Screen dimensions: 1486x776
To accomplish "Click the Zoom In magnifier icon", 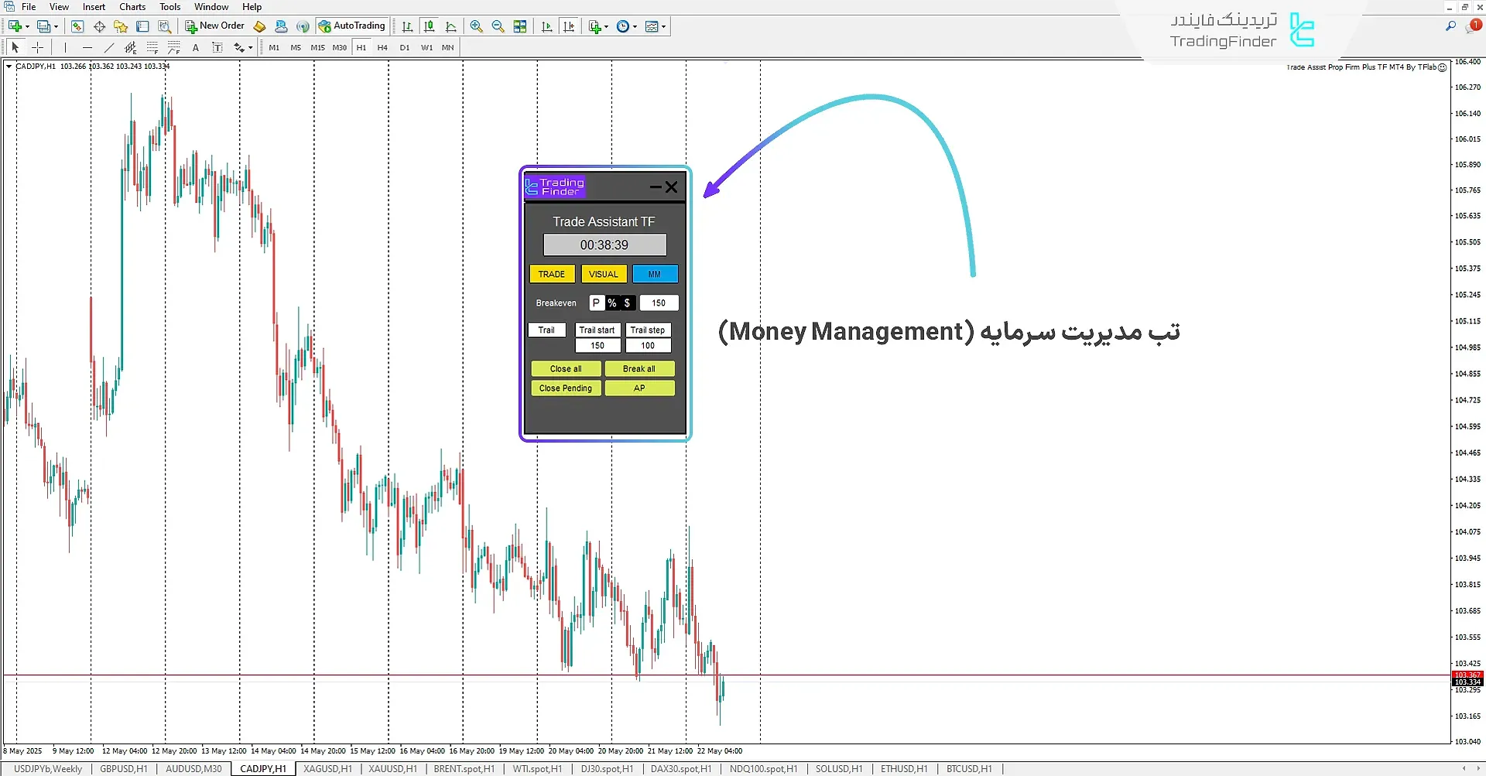I will tap(476, 26).
